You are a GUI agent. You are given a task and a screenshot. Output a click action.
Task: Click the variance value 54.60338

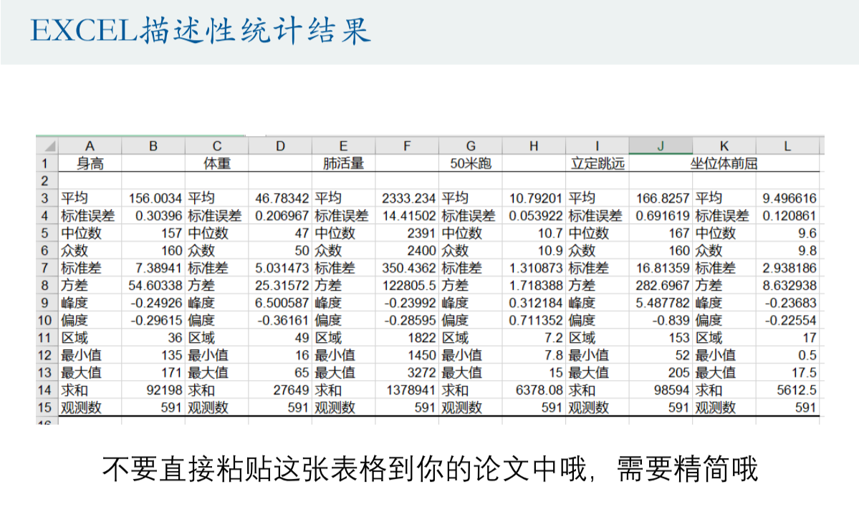tap(155, 285)
